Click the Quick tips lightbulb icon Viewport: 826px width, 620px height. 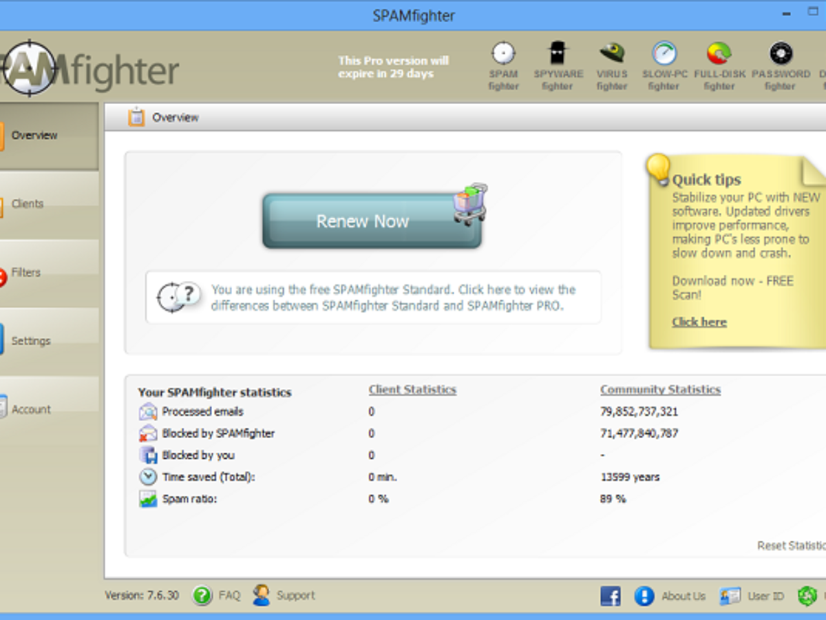(x=658, y=169)
